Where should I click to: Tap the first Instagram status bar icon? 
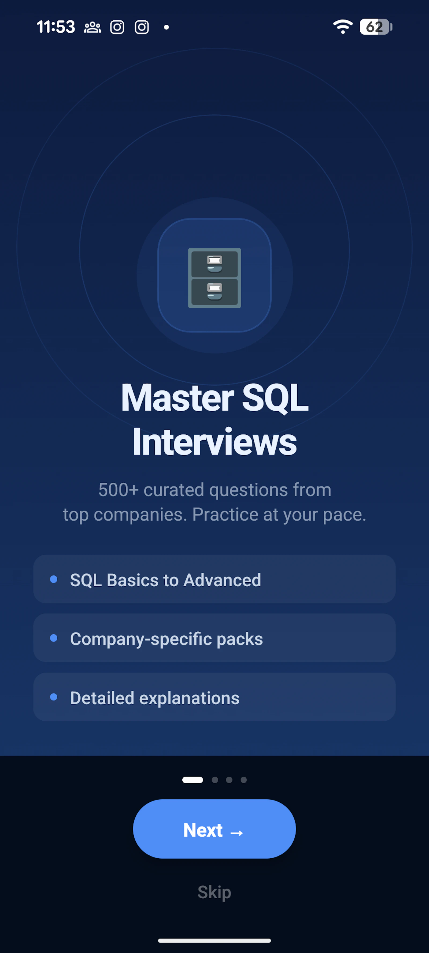tap(117, 27)
